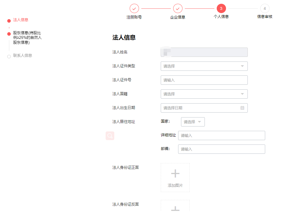Select the dot next to 股东信息
Viewport: 282px width, 217px height.
click(8, 34)
